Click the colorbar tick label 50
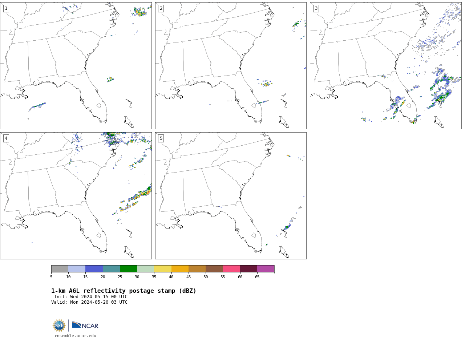 (x=206, y=277)
